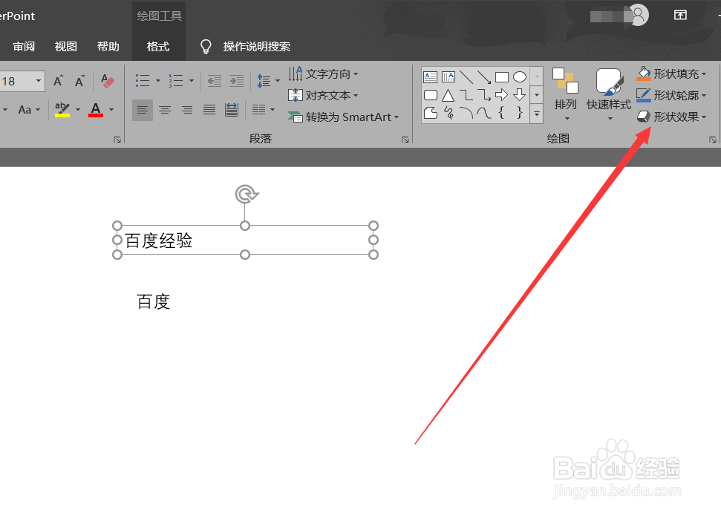This screenshot has width=721, height=516.
Task: Switch to the 审阅 review tab
Action: click(24, 47)
